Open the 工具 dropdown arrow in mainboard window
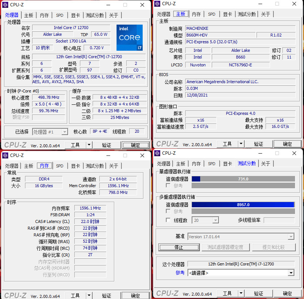Viewport: 304px width, 299px height. [241, 144]
